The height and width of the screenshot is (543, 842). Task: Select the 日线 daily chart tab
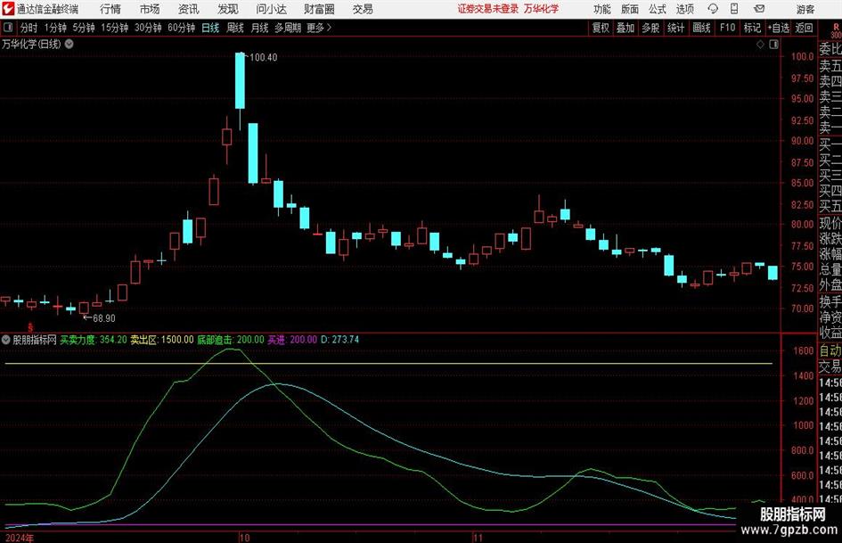point(210,28)
